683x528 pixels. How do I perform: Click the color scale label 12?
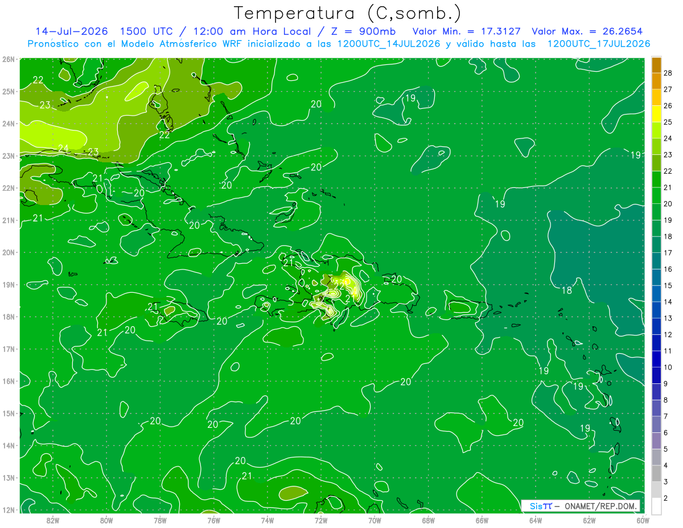point(668,334)
